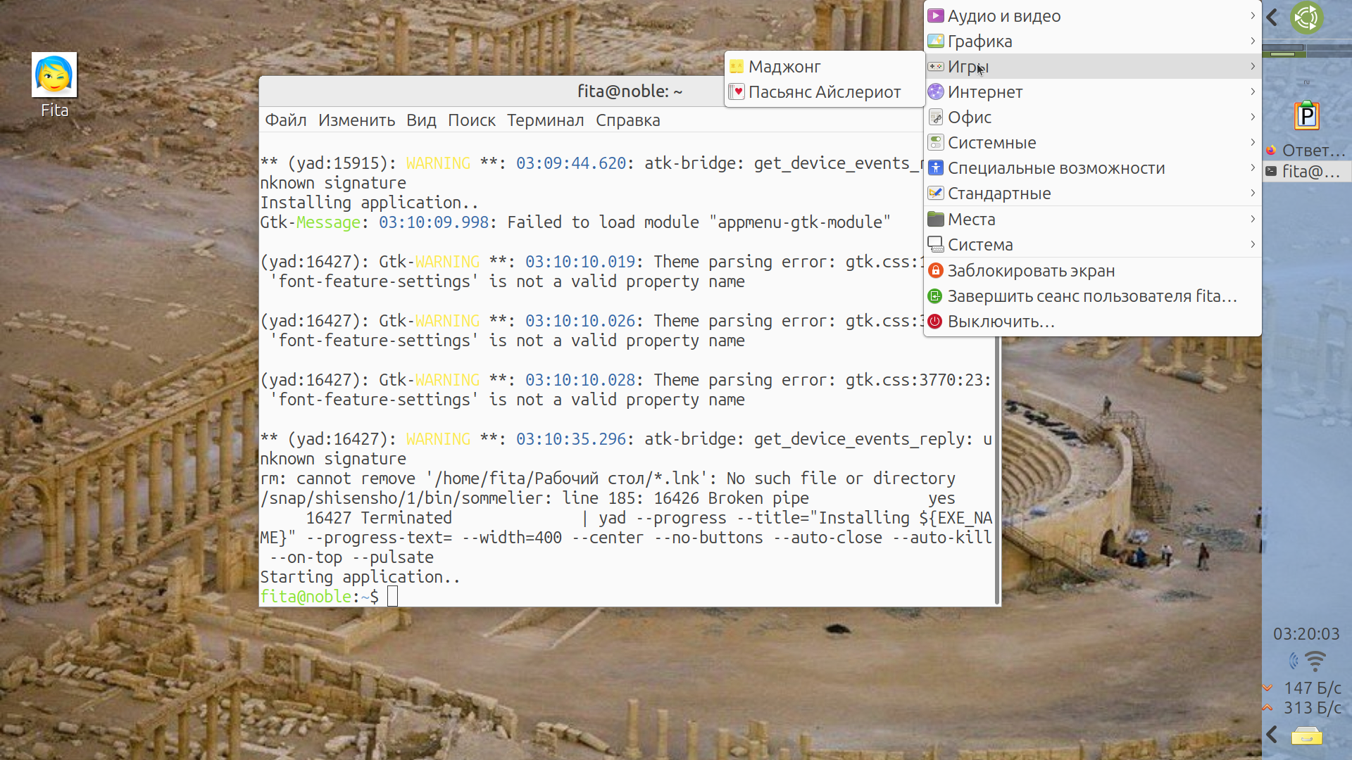Image resolution: width=1352 pixels, height=760 pixels.
Task: Choose Выключить… to shut down
Action: pos(1001,321)
